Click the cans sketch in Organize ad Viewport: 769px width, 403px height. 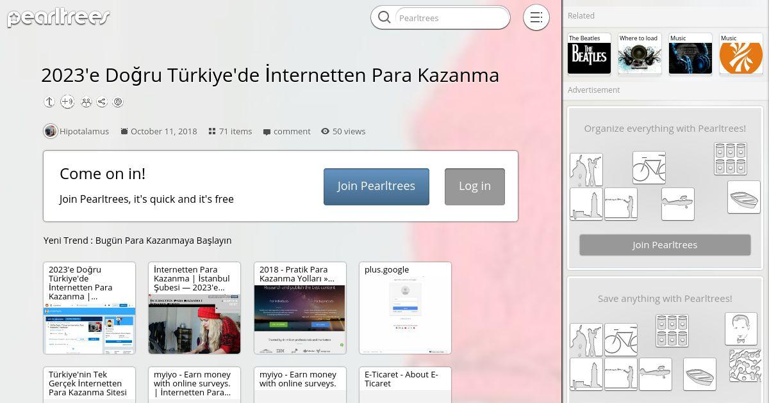731,159
